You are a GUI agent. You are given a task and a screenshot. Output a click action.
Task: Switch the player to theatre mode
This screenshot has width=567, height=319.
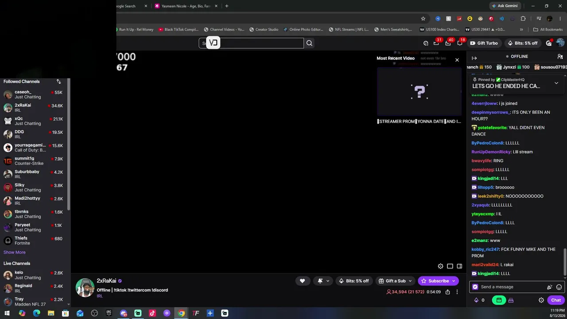pyautogui.click(x=450, y=266)
